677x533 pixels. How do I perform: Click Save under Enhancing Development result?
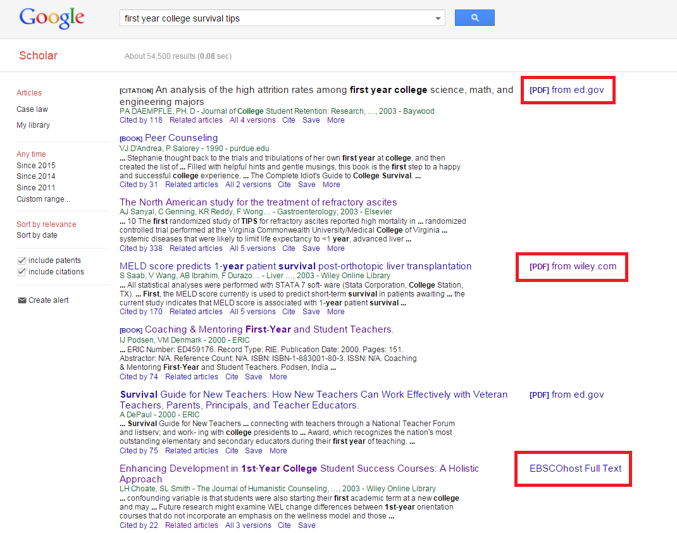(307, 525)
